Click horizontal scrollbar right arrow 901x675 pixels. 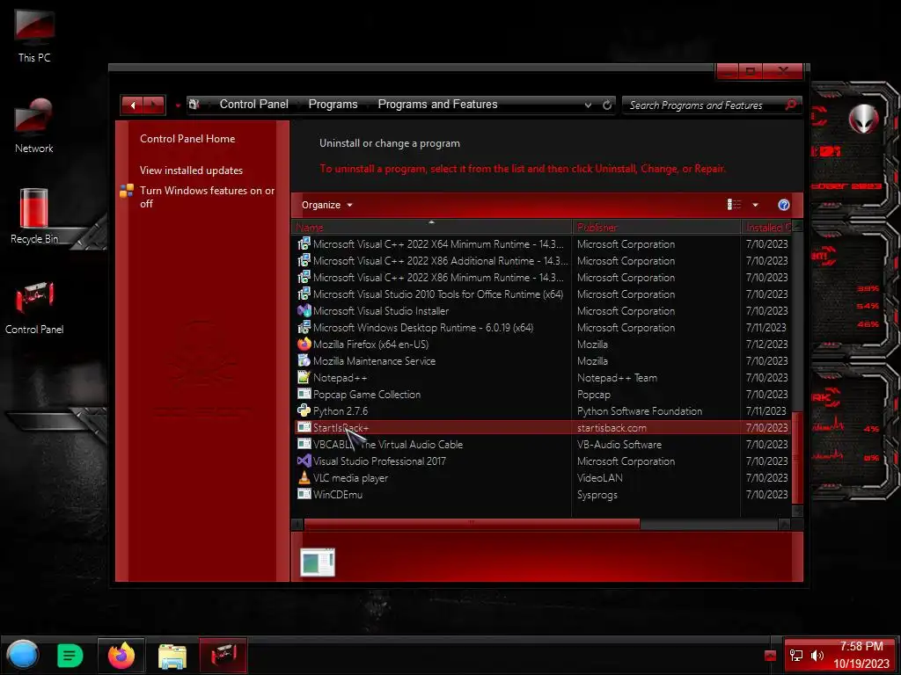(x=784, y=524)
